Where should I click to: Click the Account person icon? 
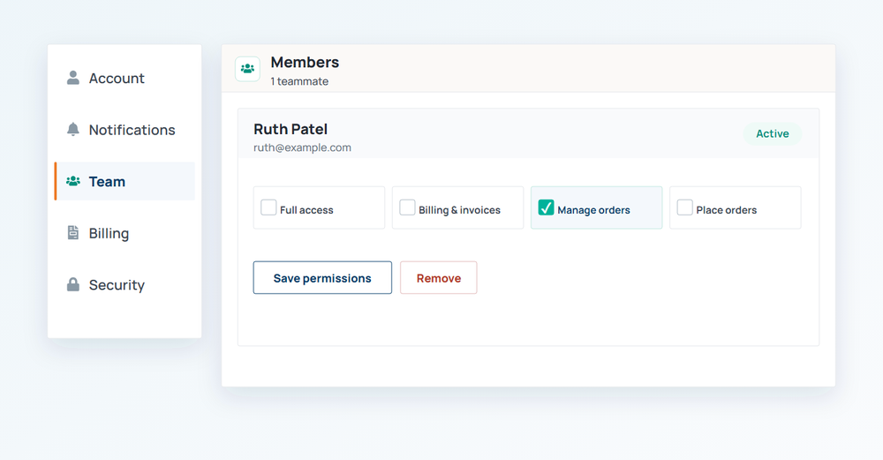(x=73, y=78)
